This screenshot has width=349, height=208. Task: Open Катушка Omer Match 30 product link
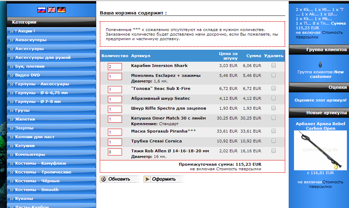click(x=168, y=118)
